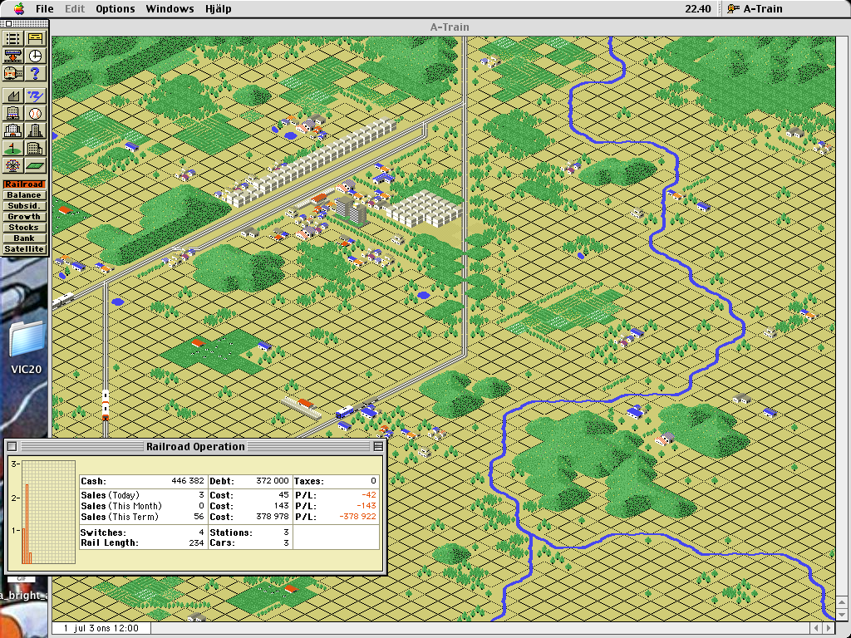Viewport: 851px width, 638px height.
Task: Collapse the Railroad Operation window
Action: (x=378, y=446)
